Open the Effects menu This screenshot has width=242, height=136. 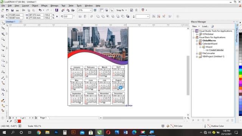click(44, 6)
